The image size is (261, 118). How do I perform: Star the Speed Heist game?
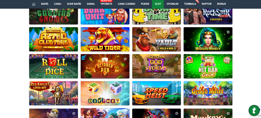click(x=177, y=86)
